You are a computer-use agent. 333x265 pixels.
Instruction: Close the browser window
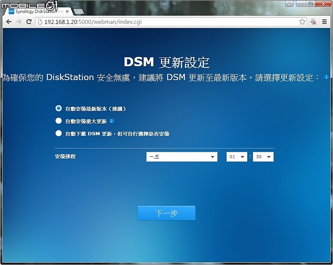(x=323, y=3)
